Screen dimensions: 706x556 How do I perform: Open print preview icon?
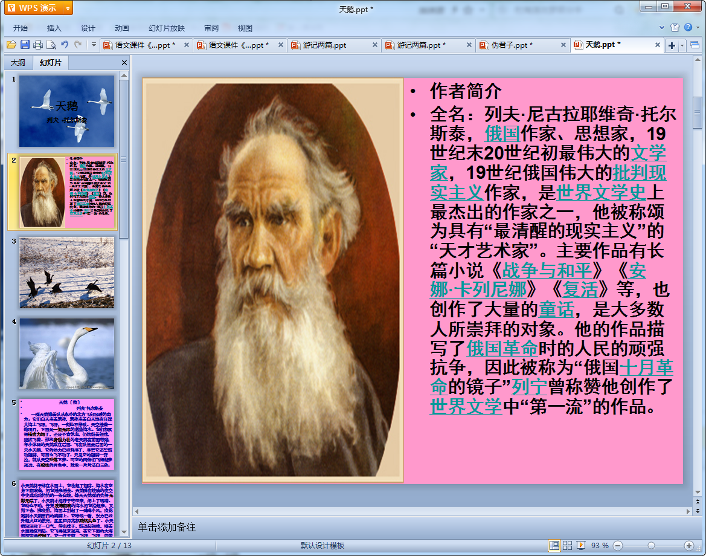(51, 45)
